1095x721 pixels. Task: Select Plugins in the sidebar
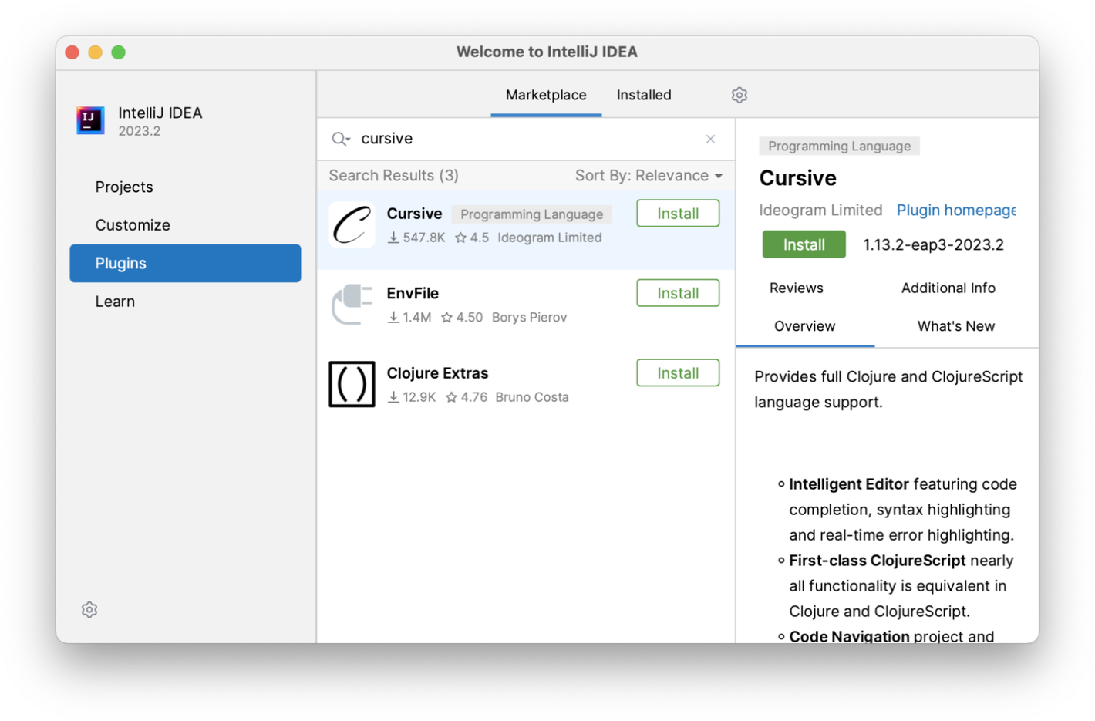pyautogui.click(x=185, y=263)
